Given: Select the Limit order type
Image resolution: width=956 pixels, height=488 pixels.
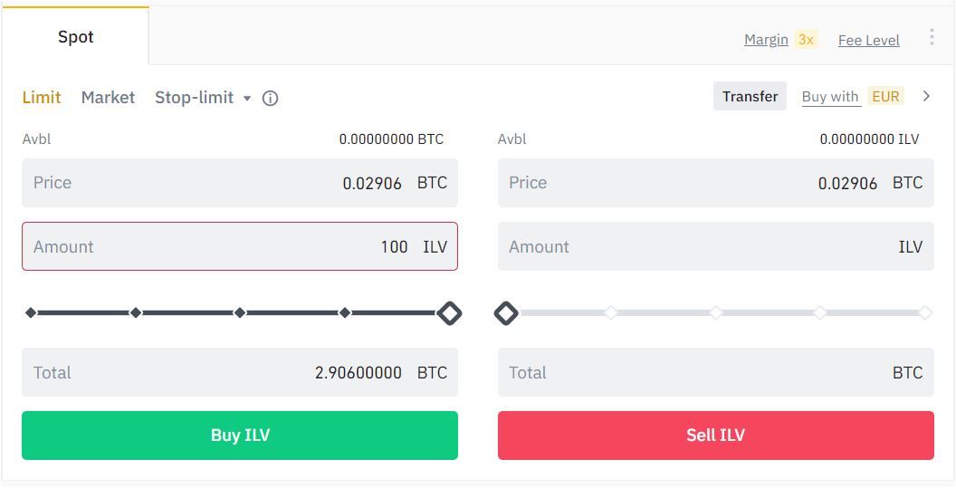Looking at the screenshot, I should (x=42, y=97).
